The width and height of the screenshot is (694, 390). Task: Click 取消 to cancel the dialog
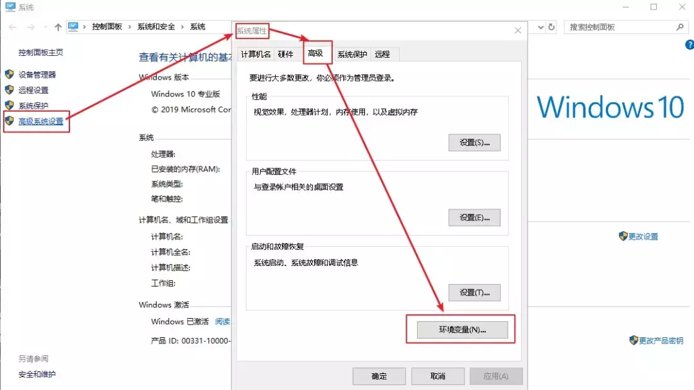coord(438,377)
